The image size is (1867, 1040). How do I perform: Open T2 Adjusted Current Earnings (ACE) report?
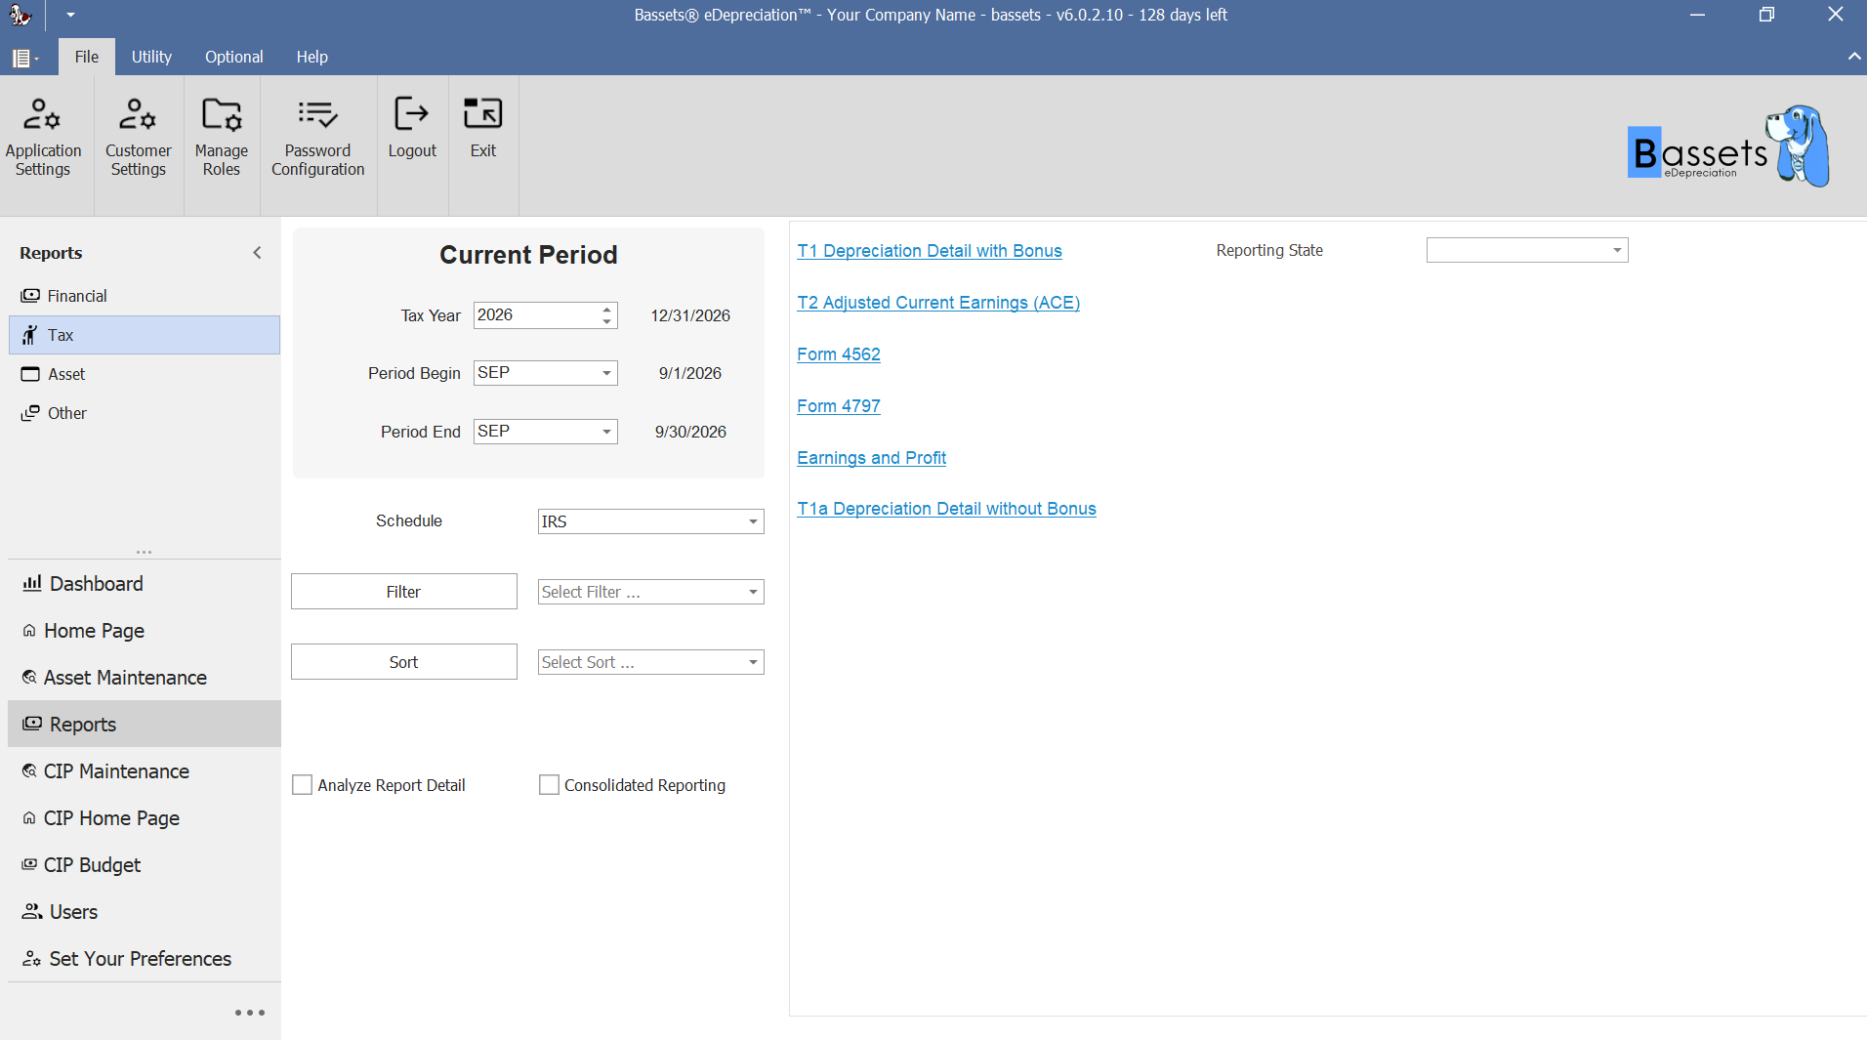[x=938, y=303]
